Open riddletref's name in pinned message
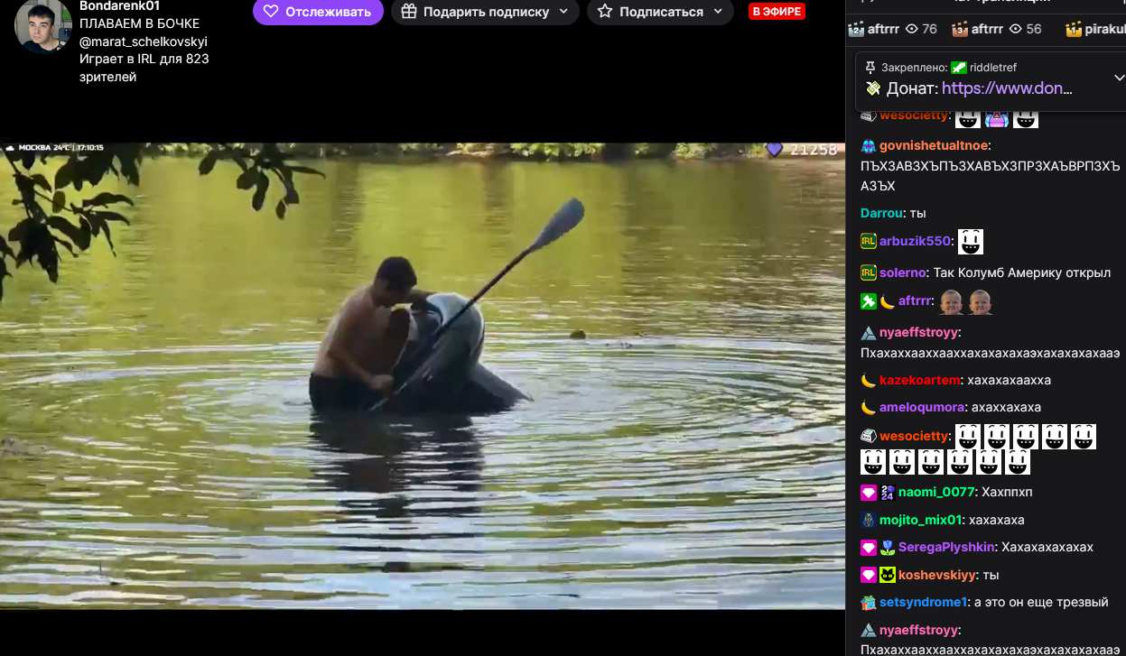Image resolution: width=1126 pixels, height=656 pixels. point(994,67)
